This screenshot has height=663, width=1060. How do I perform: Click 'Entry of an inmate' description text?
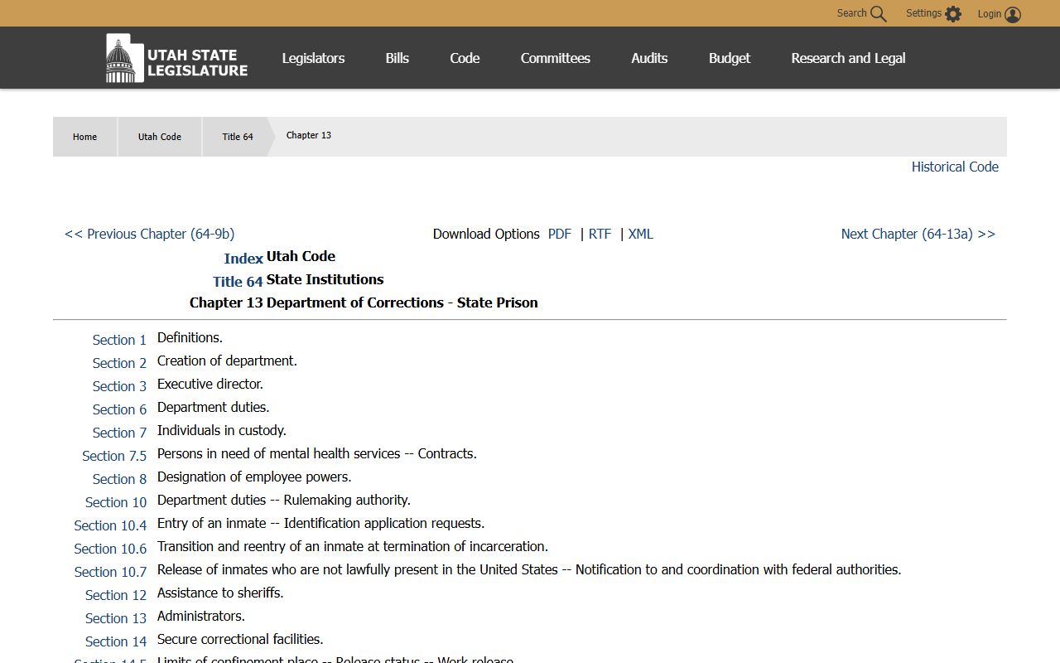321,523
